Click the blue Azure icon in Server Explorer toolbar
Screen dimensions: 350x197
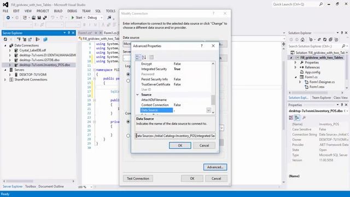click(45, 39)
